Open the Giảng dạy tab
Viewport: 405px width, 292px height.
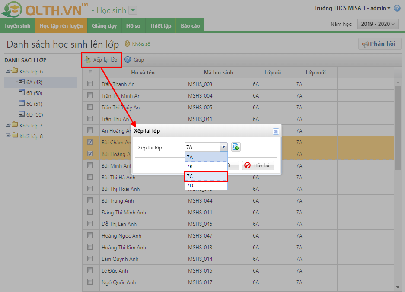click(104, 26)
